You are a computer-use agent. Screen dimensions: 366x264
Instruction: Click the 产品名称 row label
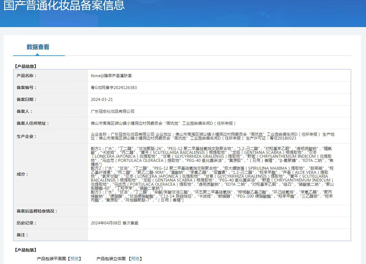coord(27,76)
